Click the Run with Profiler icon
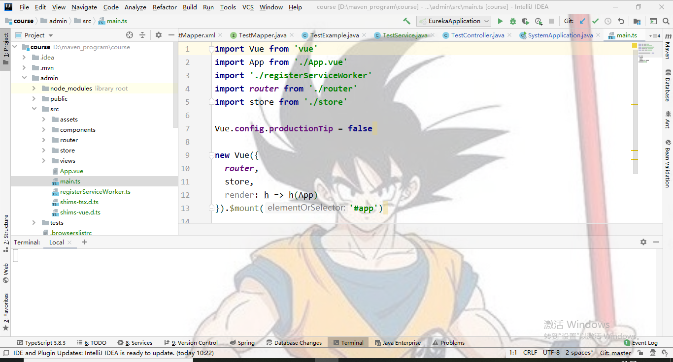 click(x=538, y=21)
